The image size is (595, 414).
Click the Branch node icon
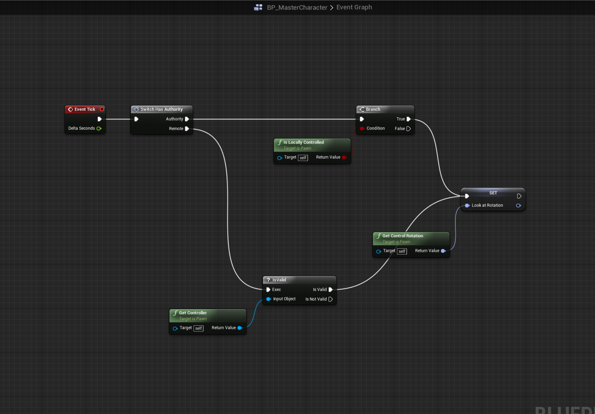pyautogui.click(x=362, y=109)
